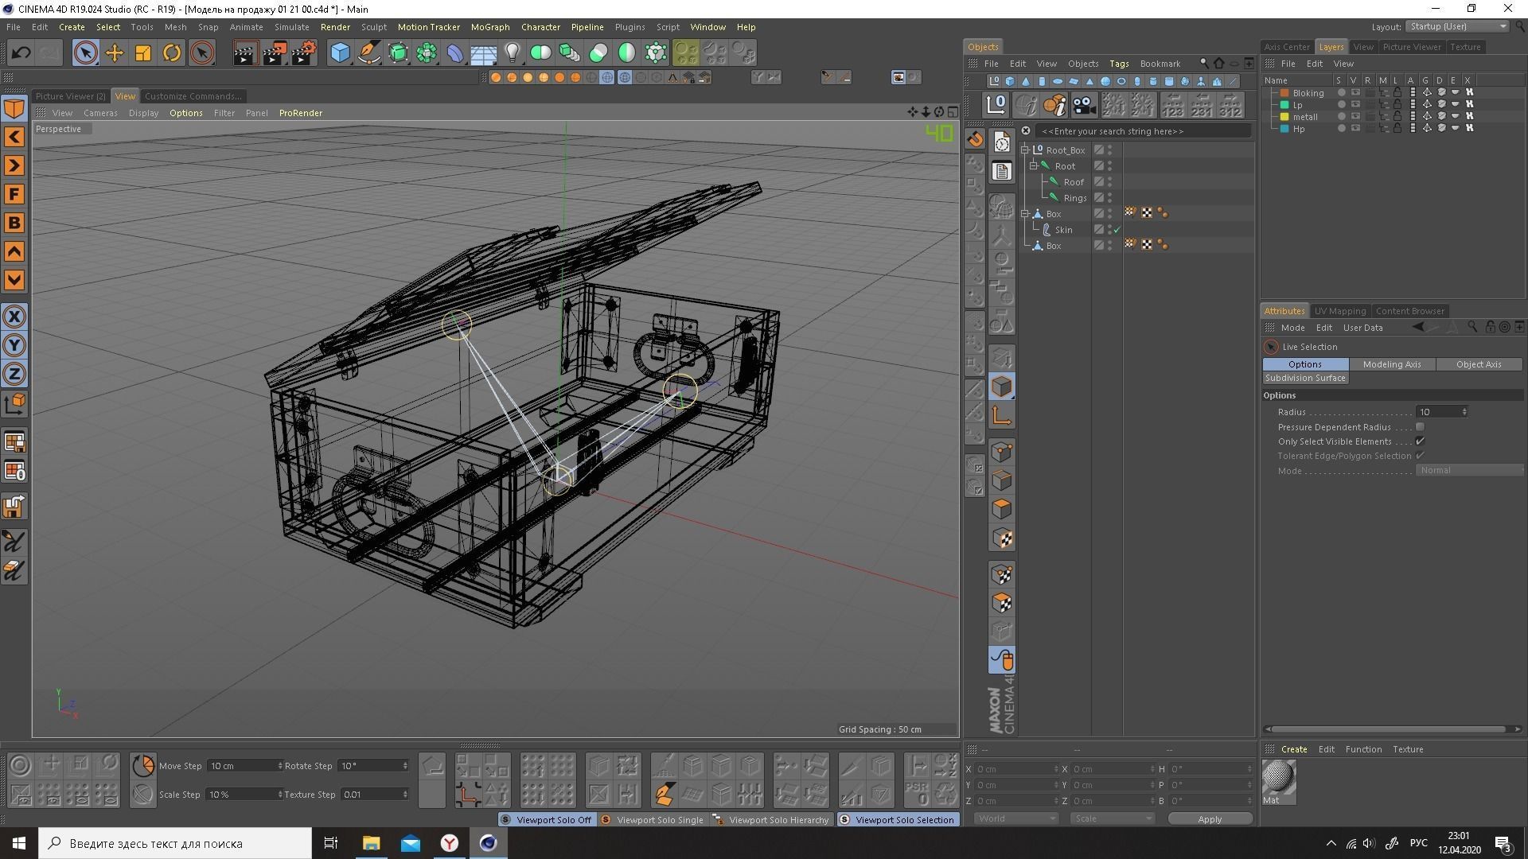Add a Cube primitive object
The width and height of the screenshot is (1528, 859).
[341, 53]
